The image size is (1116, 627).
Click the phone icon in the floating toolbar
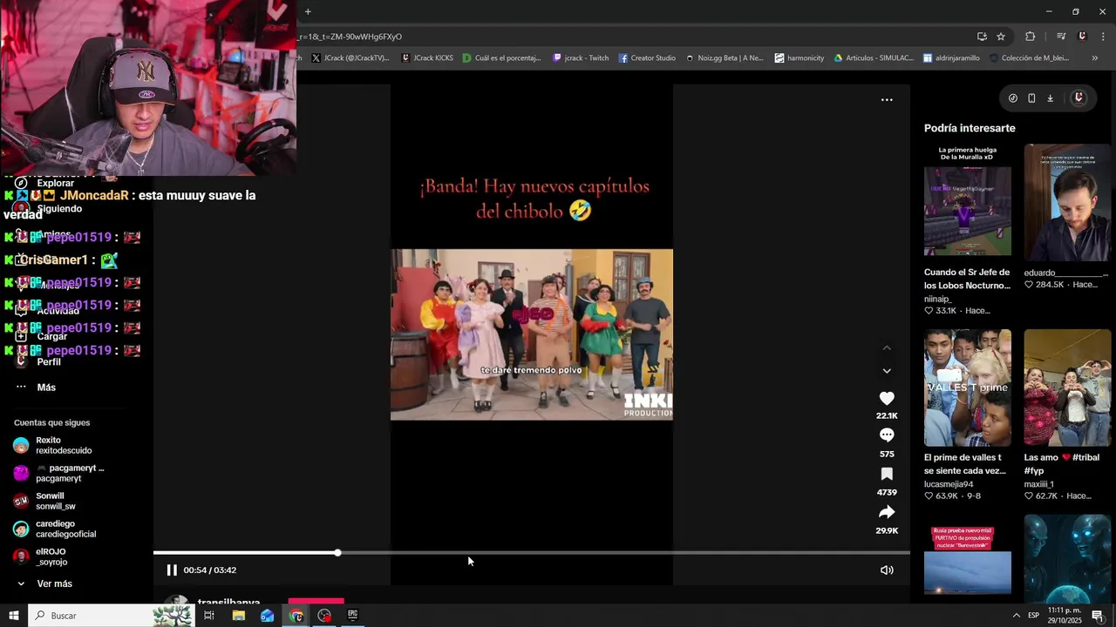coord(1031,98)
